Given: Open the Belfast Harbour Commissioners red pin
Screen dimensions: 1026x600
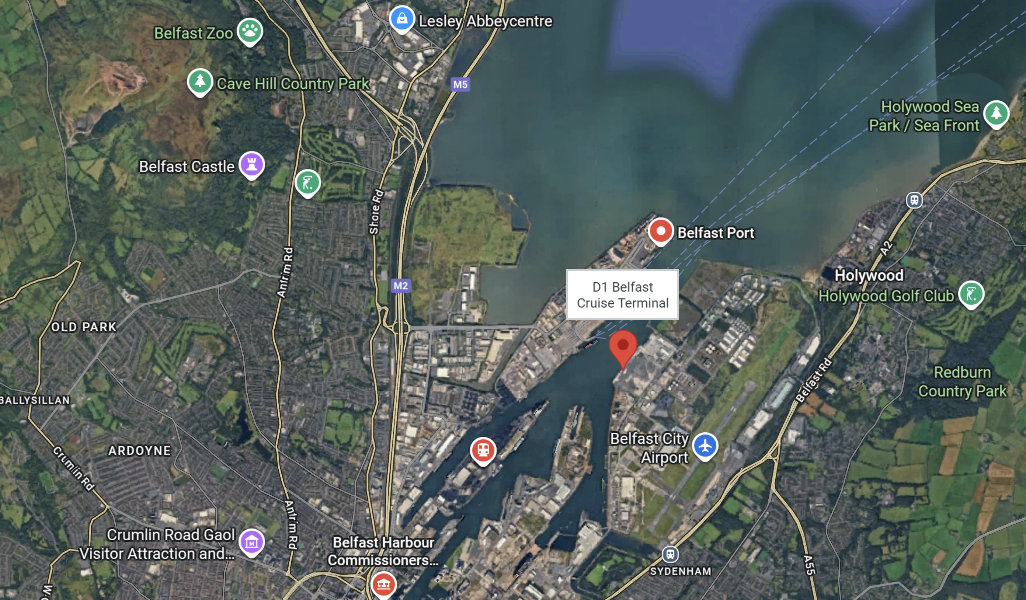Looking at the screenshot, I should pos(383,585).
